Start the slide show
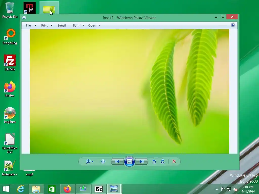 (x=129, y=161)
